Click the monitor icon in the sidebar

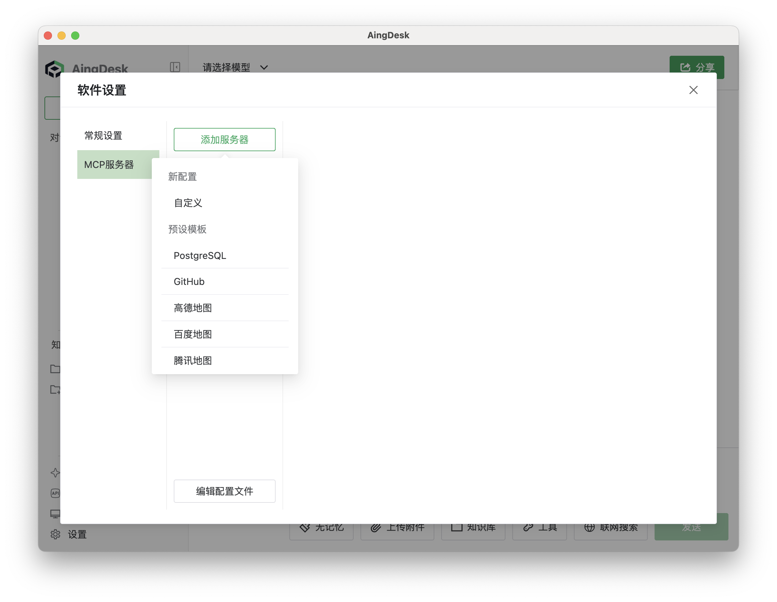[55, 513]
